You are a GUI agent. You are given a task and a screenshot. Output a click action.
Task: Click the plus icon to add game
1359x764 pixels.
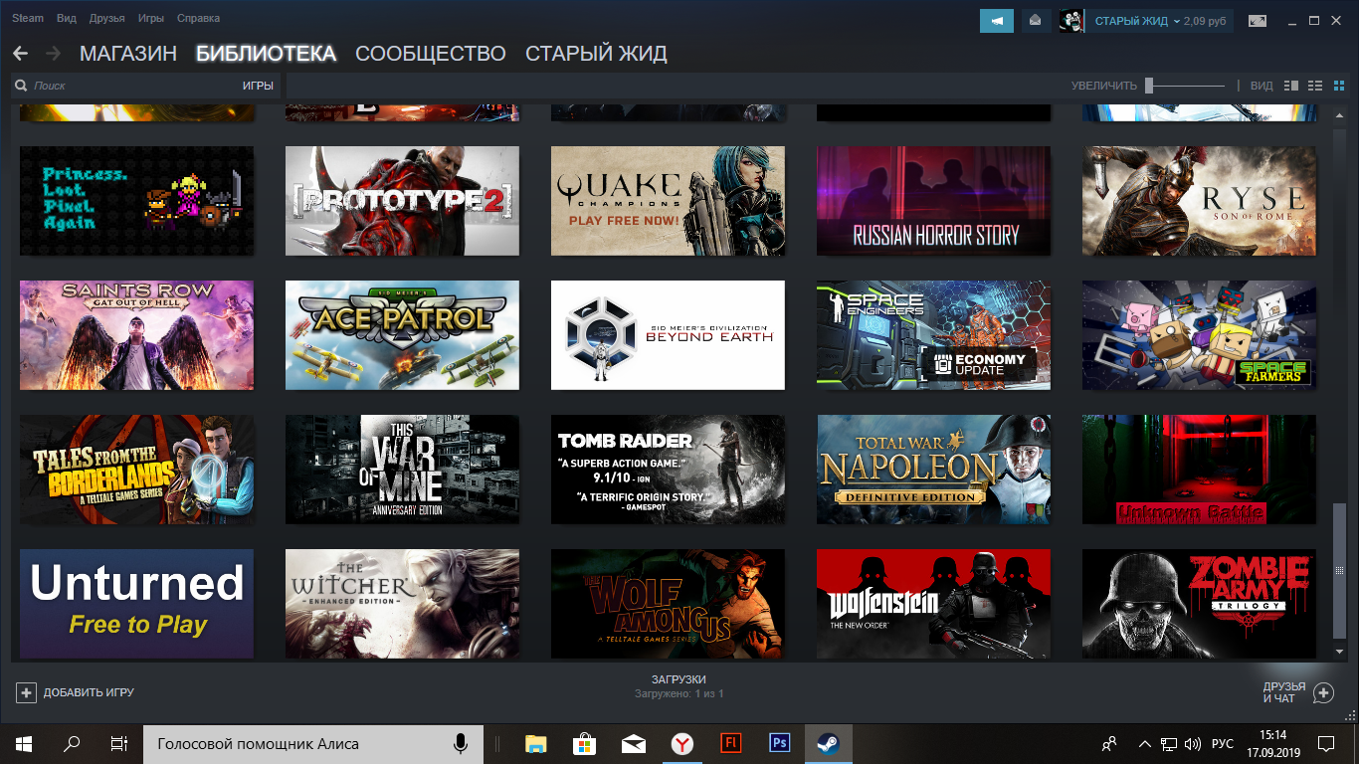click(26, 692)
